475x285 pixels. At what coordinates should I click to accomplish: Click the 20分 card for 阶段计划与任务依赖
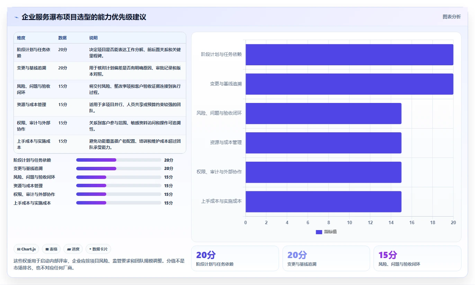tap(235, 258)
